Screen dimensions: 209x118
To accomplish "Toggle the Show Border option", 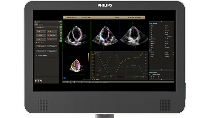I will point(40,43).
